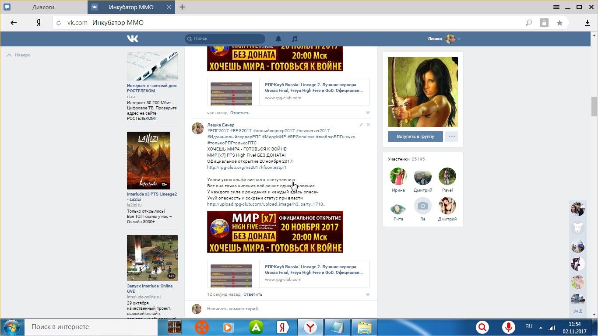Click the red microphone voice assistant icon

pos(509,327)
